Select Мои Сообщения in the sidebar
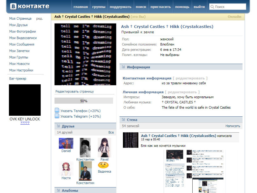 [22, 45]
